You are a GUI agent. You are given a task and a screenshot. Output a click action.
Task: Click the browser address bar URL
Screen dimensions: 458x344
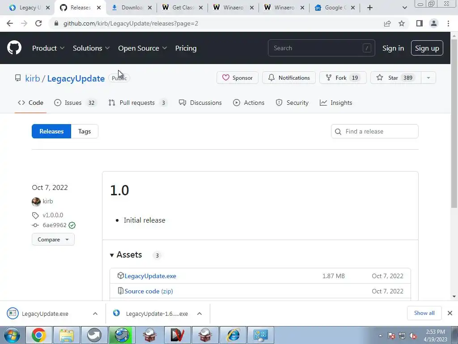point(131,23)
